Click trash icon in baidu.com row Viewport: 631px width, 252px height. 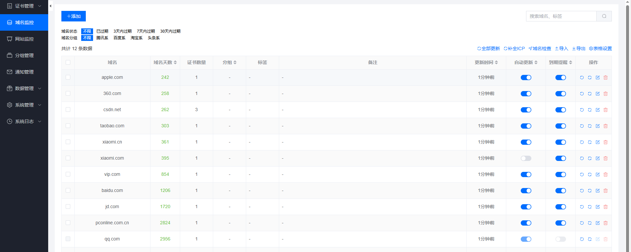pos(606,191)
